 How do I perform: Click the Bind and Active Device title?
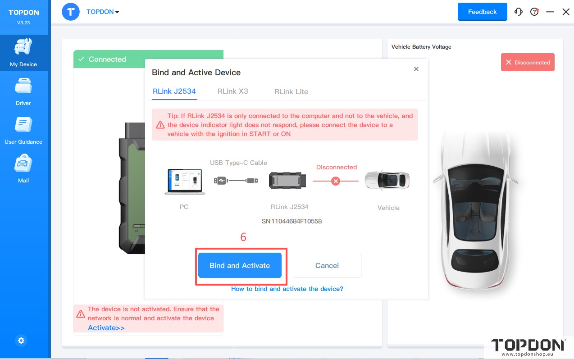(x=196, y=73)
